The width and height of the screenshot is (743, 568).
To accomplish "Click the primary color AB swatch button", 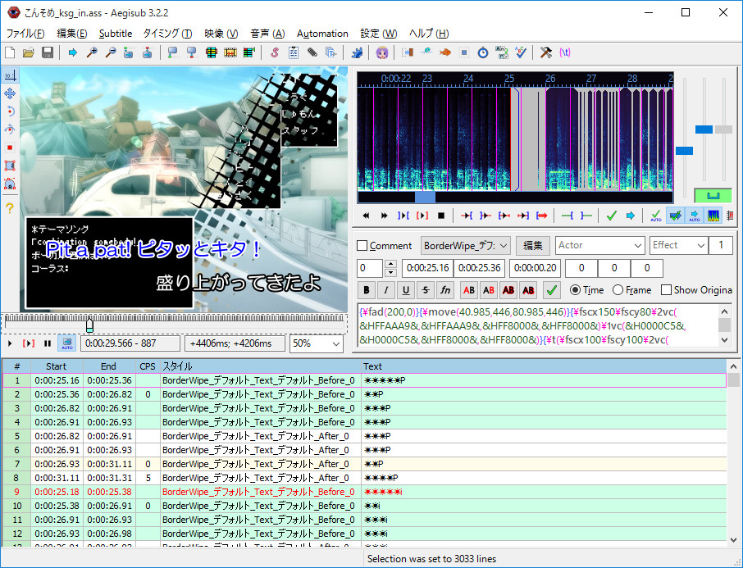I will [468, 290].
